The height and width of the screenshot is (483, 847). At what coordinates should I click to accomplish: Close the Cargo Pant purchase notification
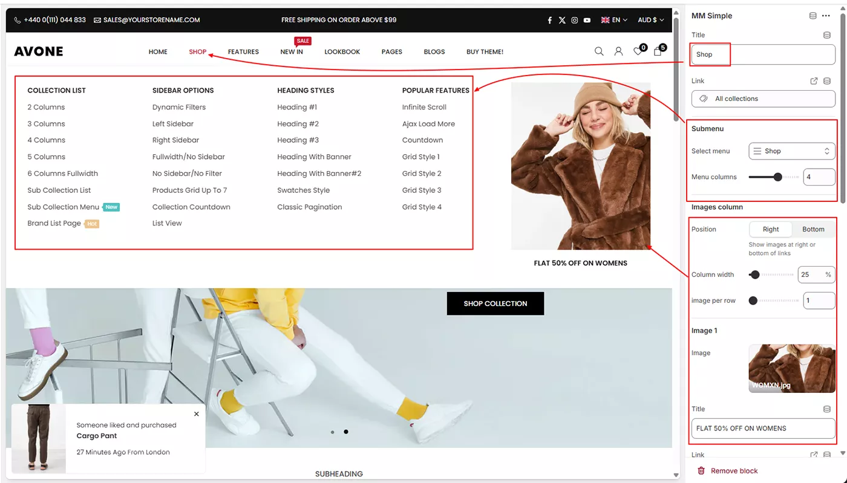click(197, 414)
